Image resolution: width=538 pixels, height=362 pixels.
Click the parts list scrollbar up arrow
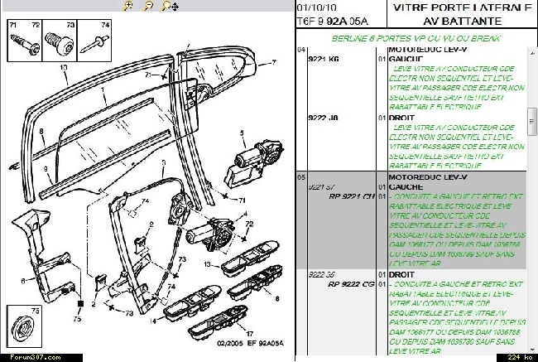[532, 53]
